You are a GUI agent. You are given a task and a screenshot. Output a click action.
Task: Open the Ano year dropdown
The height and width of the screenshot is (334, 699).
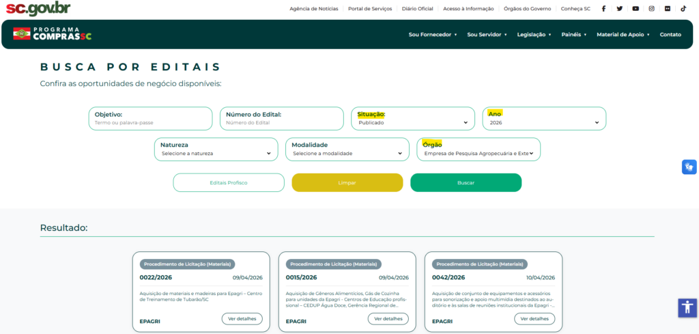coord(544,123)
